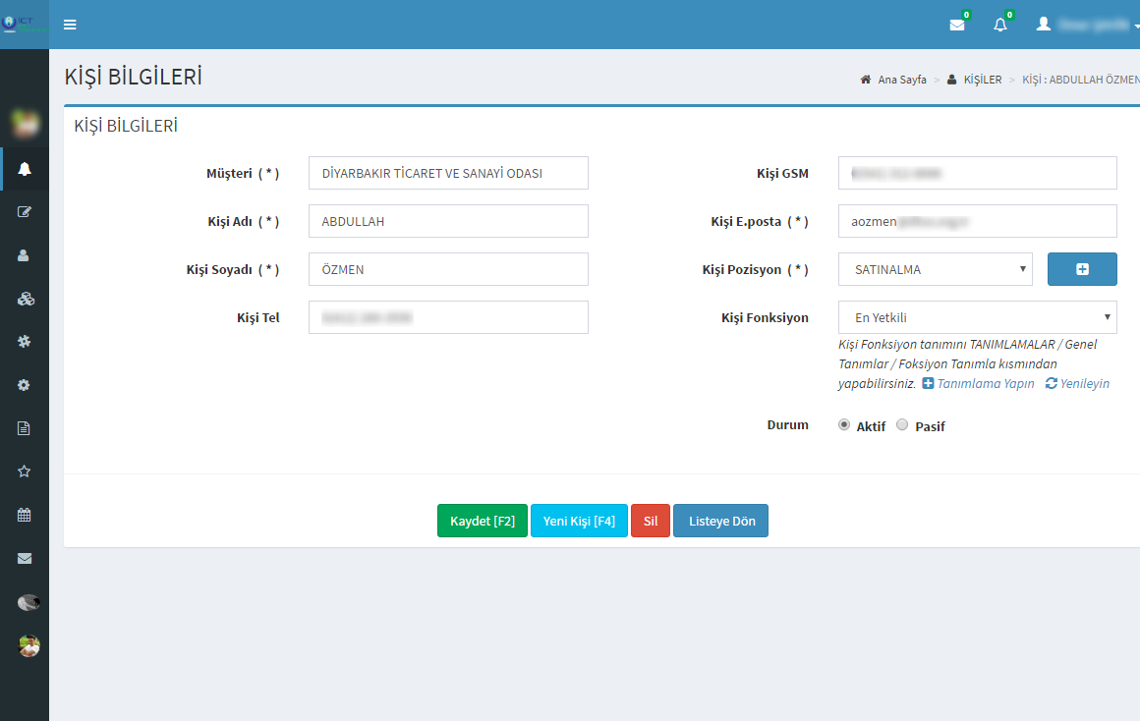Go to Ana Sayfa breadcrumb
Viewport: 1140px width, 721px height.
tap(901, 80)
